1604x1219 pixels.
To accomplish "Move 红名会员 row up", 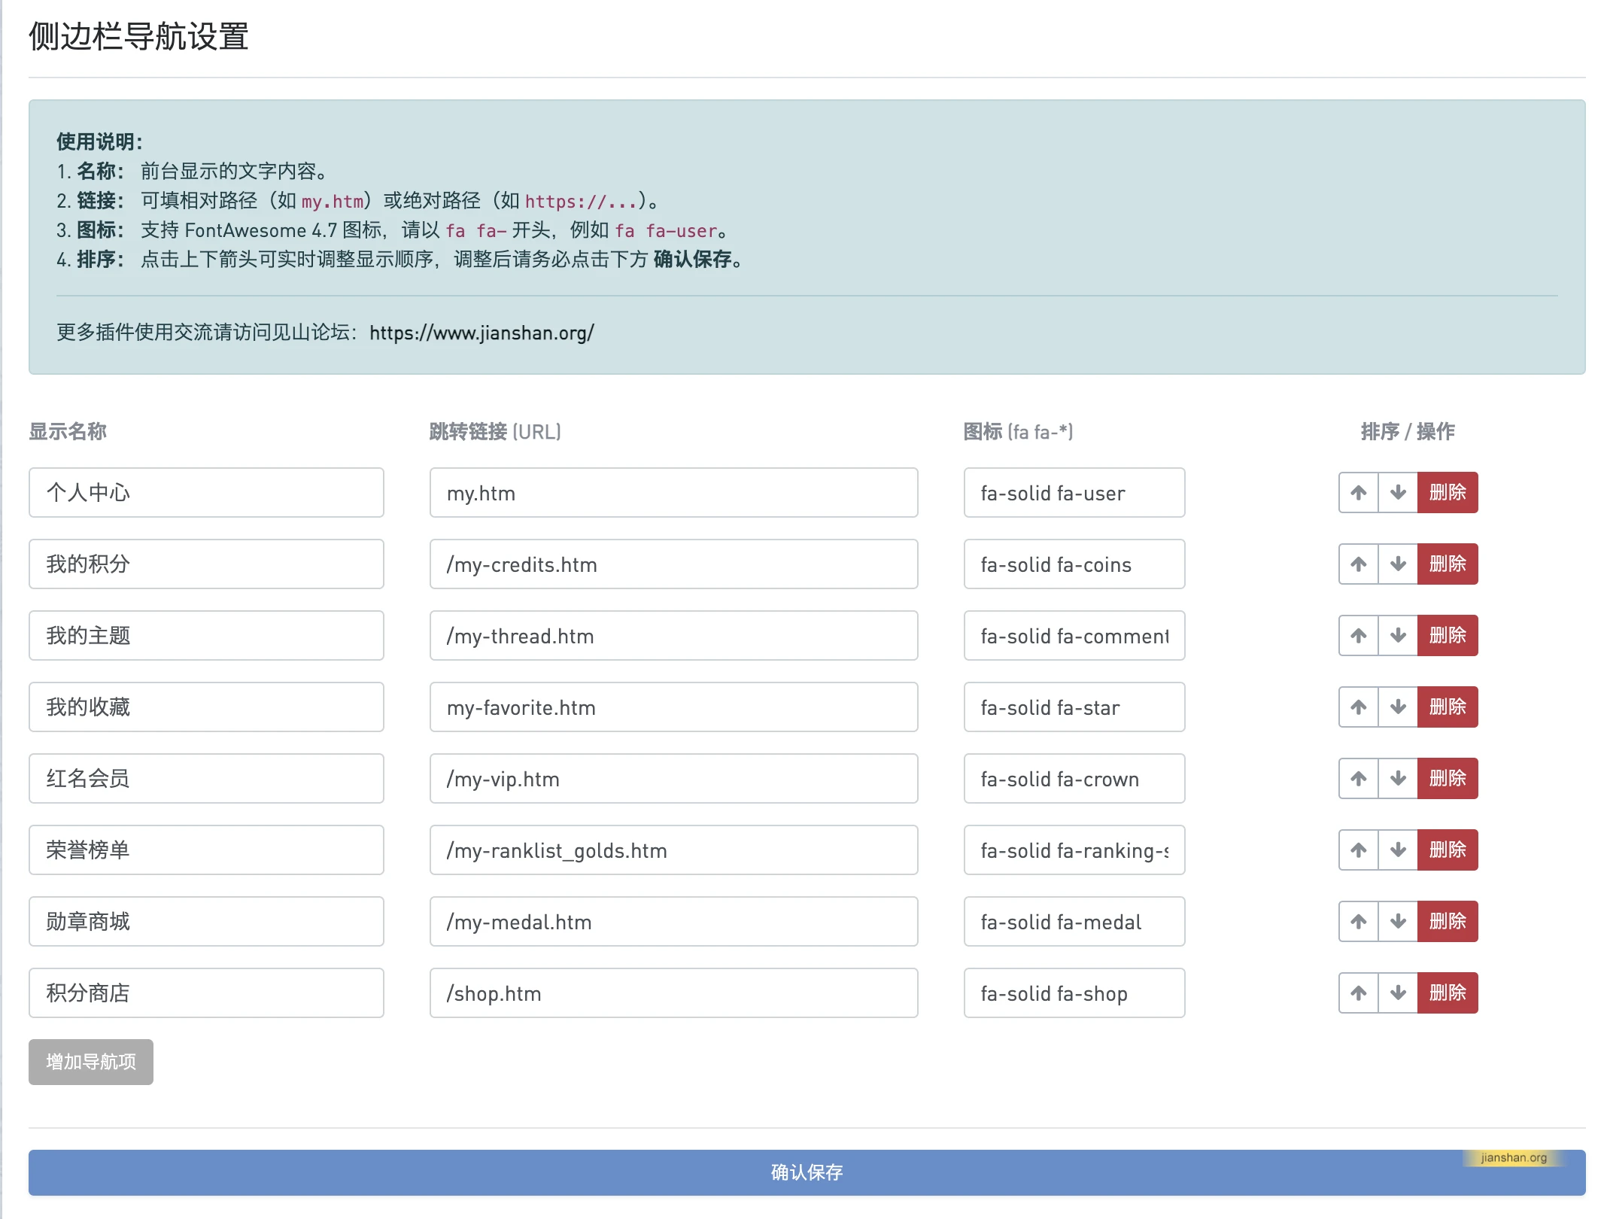I will (1358, 779).
